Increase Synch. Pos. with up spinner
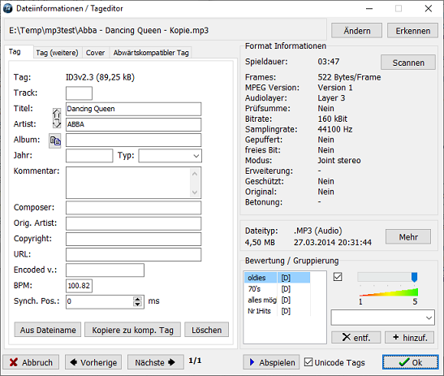The image size is (444, 376). click(x=137, y=299)
